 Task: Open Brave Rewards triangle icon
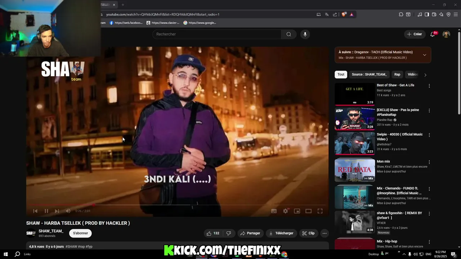(x=352, y=14)
